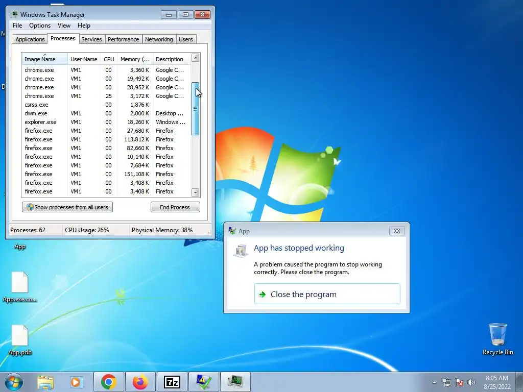Sort by CPU column header
The height and width of the screenshot is (392, 523).
tap(109, 59)
